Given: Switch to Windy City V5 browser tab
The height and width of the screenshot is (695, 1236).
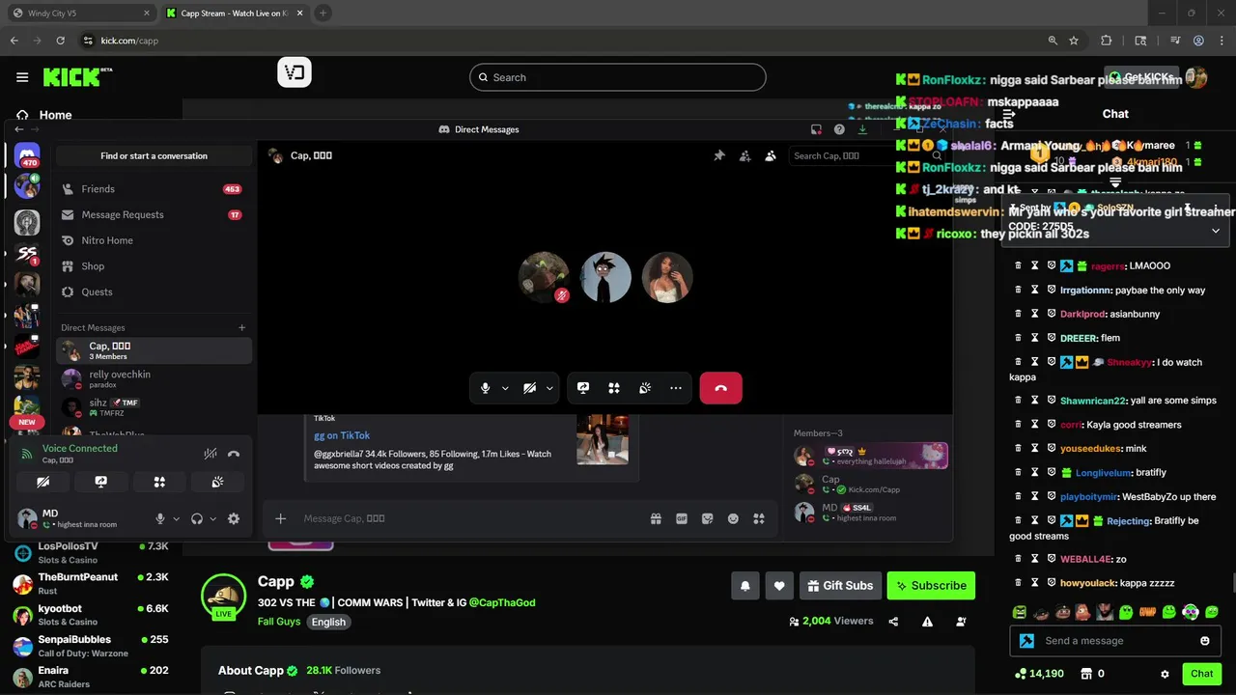Looking at the screenshot, I should click(x=80, y=14).
